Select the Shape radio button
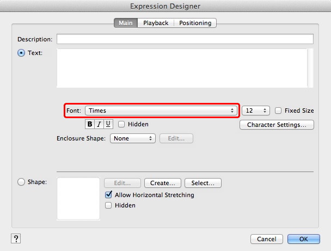Screen dimensions: 331x251 pyautogui.click(x=22, y=182)
